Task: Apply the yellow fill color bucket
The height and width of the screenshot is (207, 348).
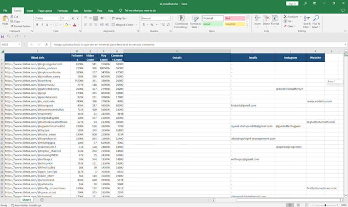Action: coord(67,25)
